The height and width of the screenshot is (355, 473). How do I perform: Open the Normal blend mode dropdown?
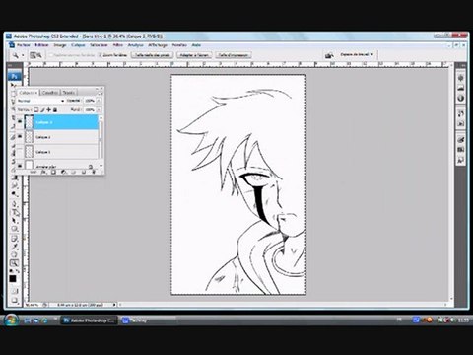(x=41, y=101)
